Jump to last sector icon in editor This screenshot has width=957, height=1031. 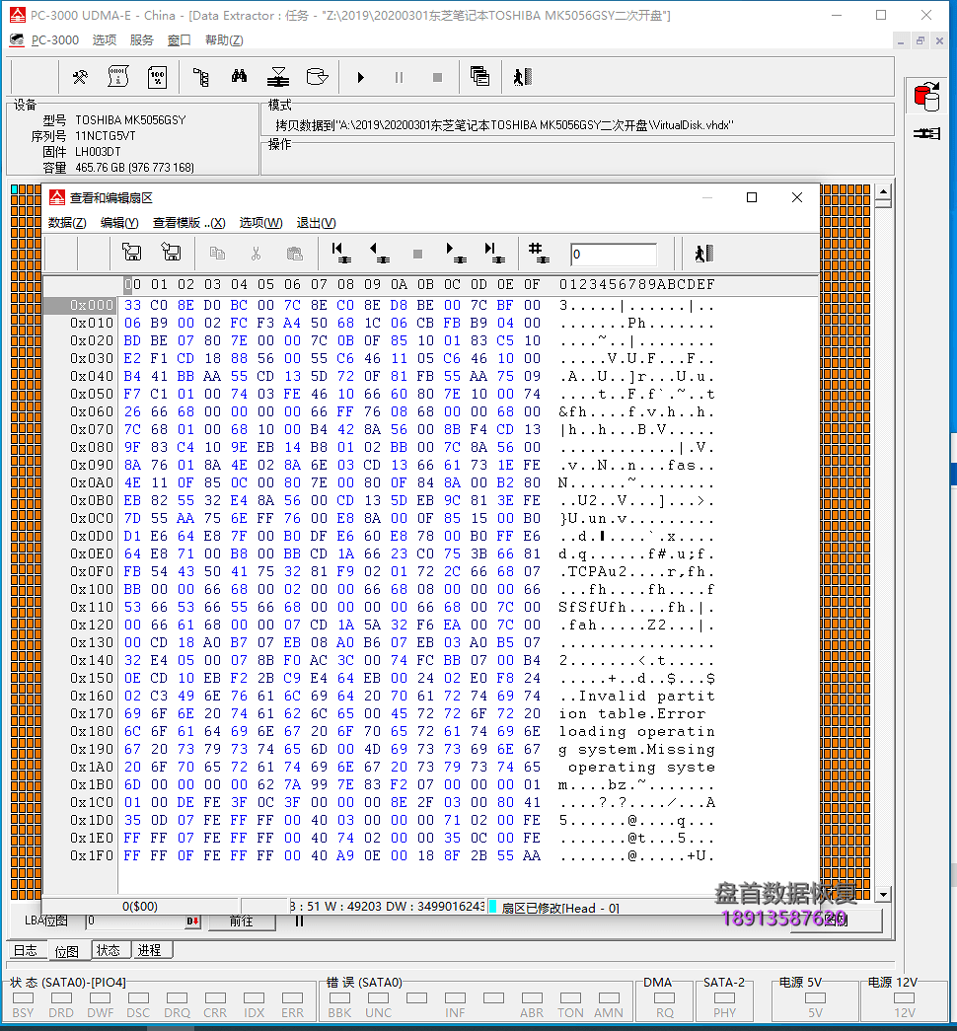coord(494,254)
